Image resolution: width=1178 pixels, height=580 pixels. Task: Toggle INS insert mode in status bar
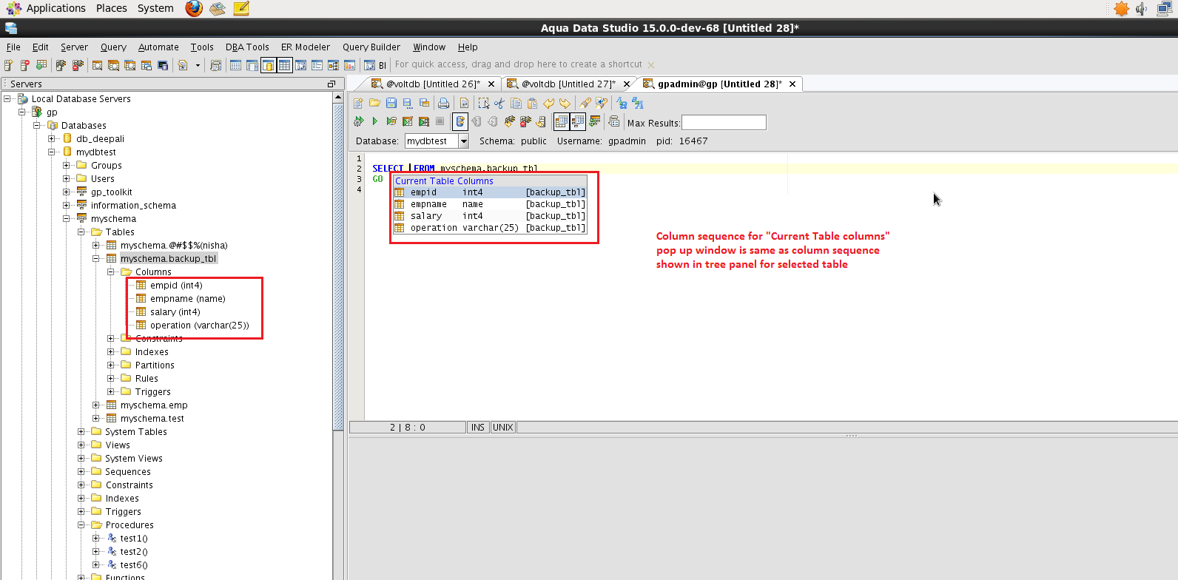tap(478, 428)
